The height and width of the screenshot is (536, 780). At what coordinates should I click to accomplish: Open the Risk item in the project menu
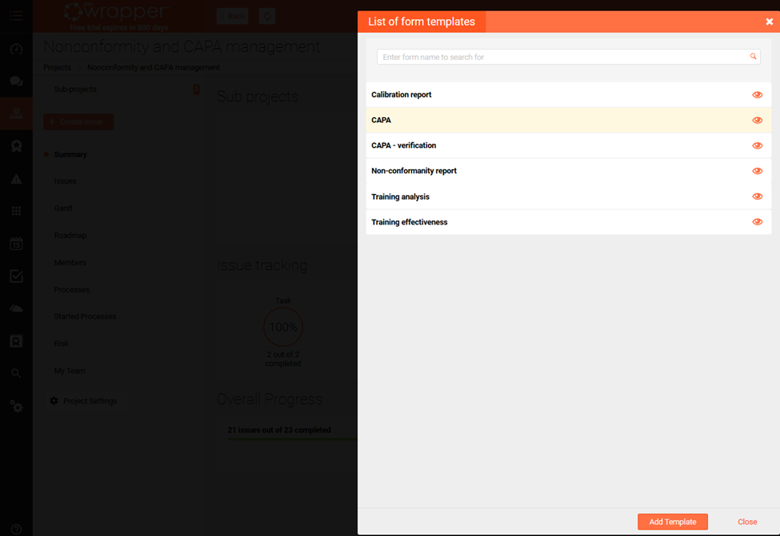pyautogui.click(x=61, y=343)
